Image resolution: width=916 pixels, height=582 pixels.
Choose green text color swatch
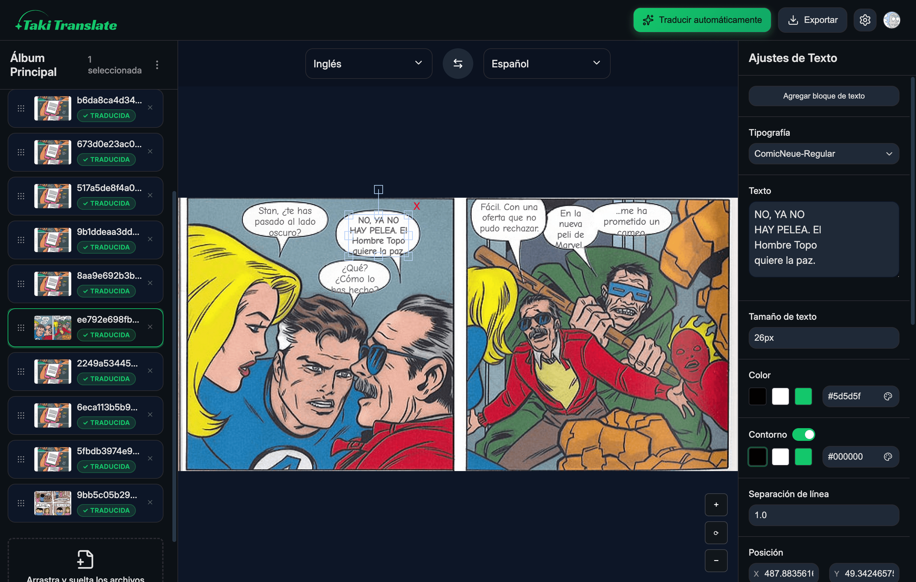click(x=803, y=396)
